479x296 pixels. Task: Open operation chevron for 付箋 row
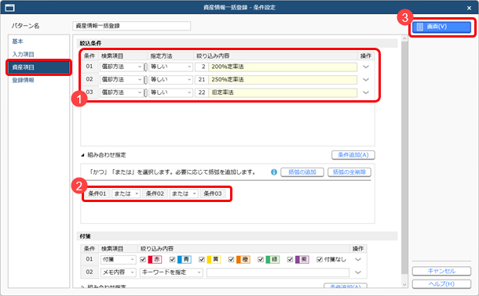point(358,259)
